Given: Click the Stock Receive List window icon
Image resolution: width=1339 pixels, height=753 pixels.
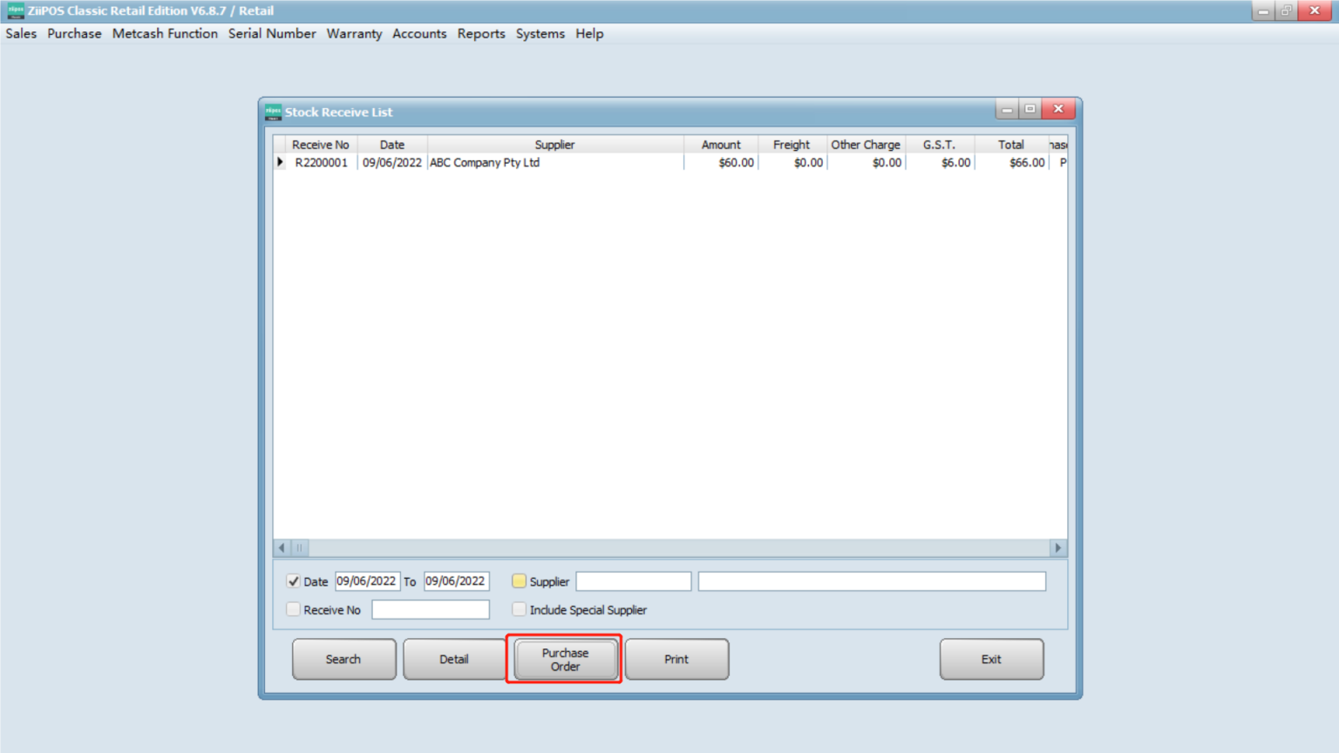Looking at the screenshot, I should tap(271, 112).
